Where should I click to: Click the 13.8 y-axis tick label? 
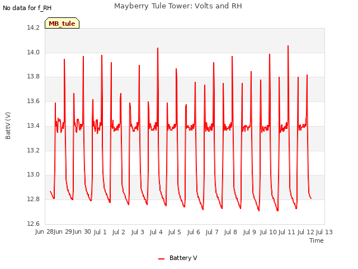[34, 77]
